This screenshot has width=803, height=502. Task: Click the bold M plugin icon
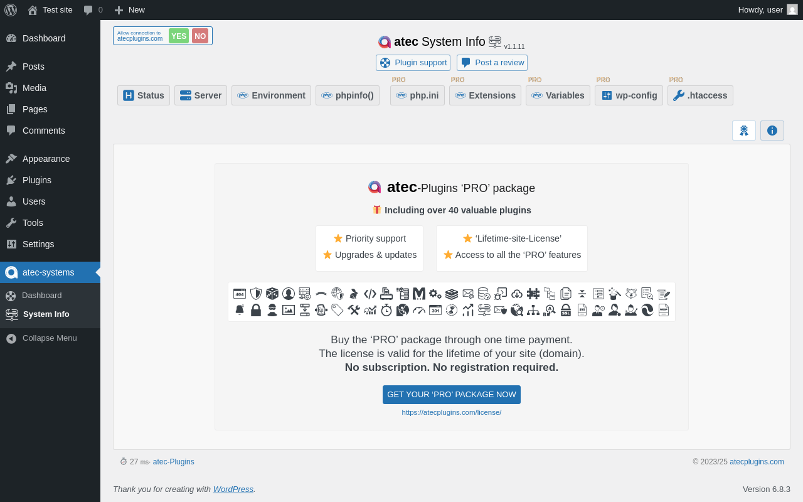coord(419,294)
